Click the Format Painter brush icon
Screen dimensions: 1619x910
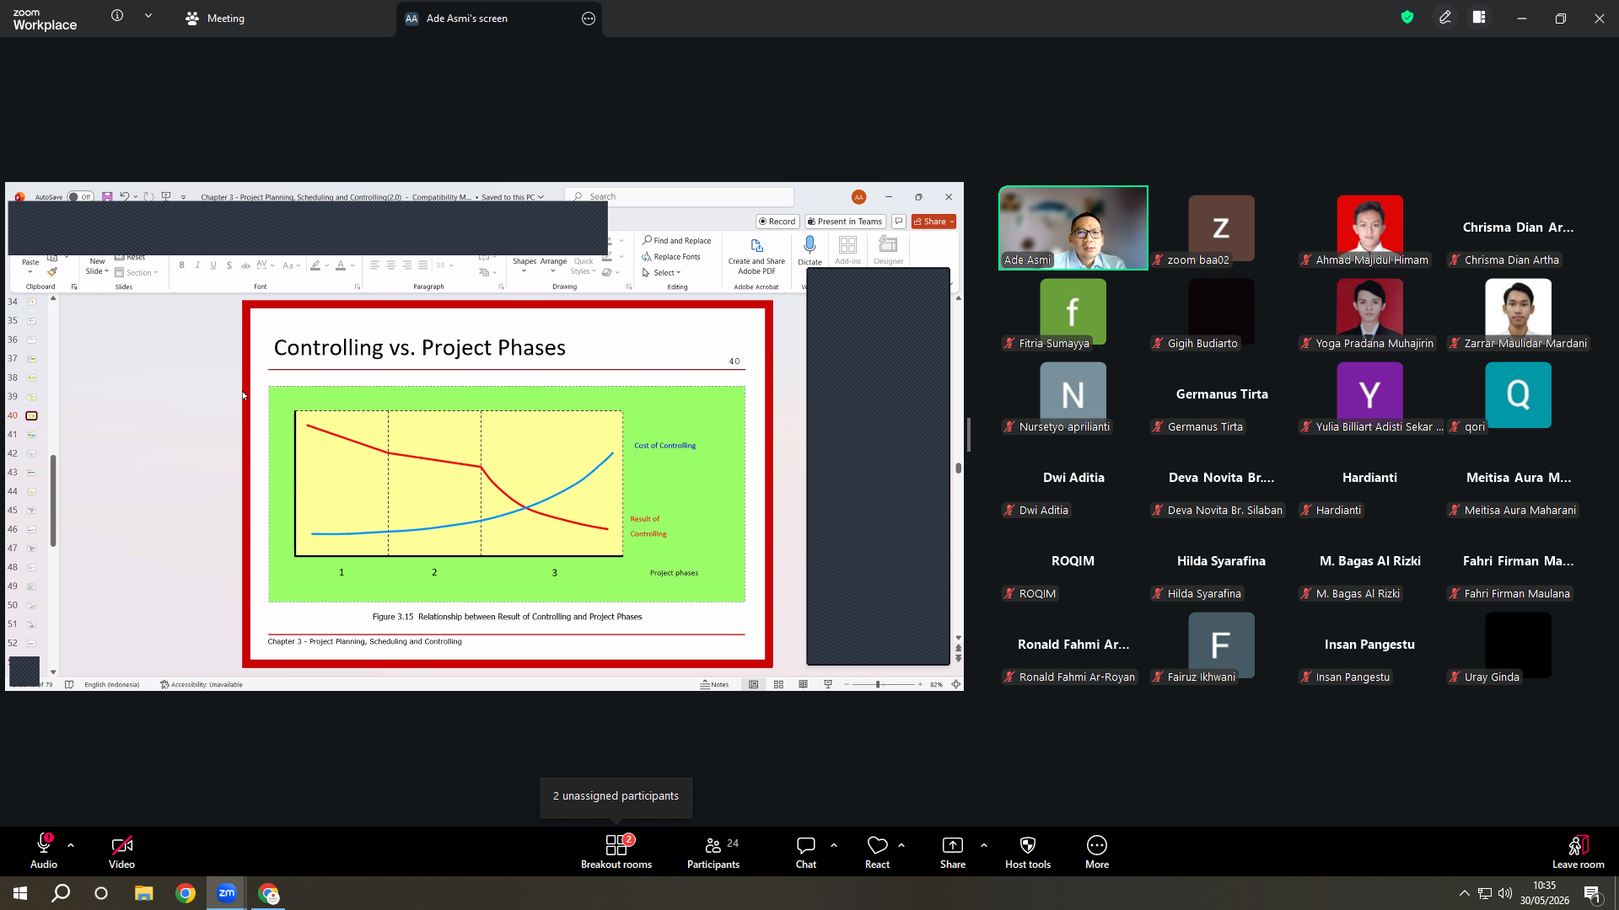coord(52,272)
